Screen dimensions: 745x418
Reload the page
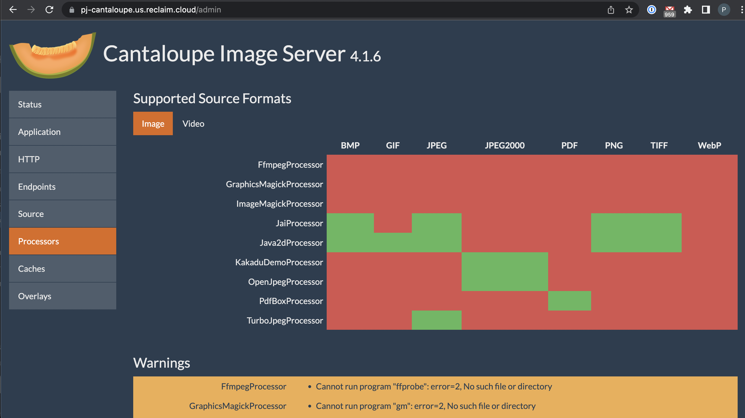(49, 10)
